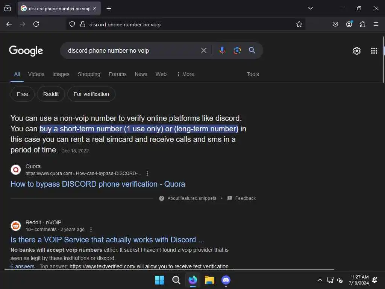The width and height of the screenshot is (385, 289).
Task: Switch to Images results tab
Action: pyautogui.click(x=61, y=74)
